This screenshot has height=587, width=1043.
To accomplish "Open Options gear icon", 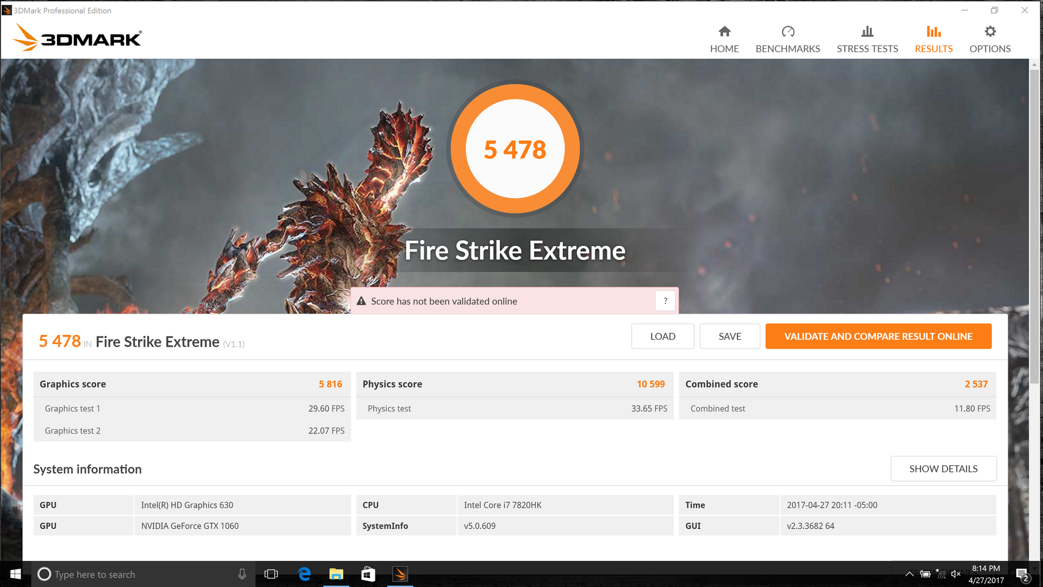I will pos(990,32).
